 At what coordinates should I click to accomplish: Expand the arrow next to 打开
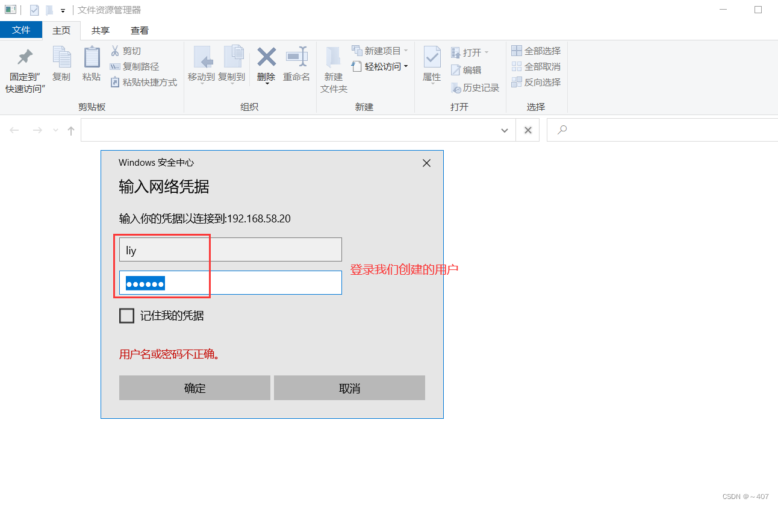[487, 52]
